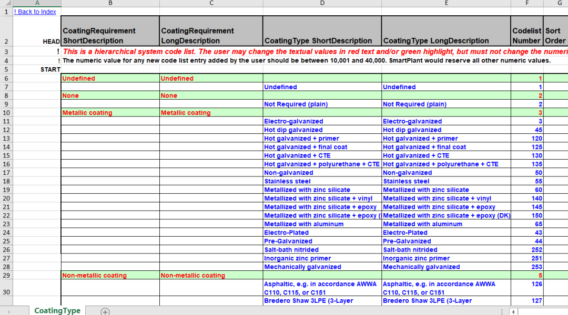The image size is (568, 315).
Task: Click the numeric value range note in row 4
Action: click(307, 61)
